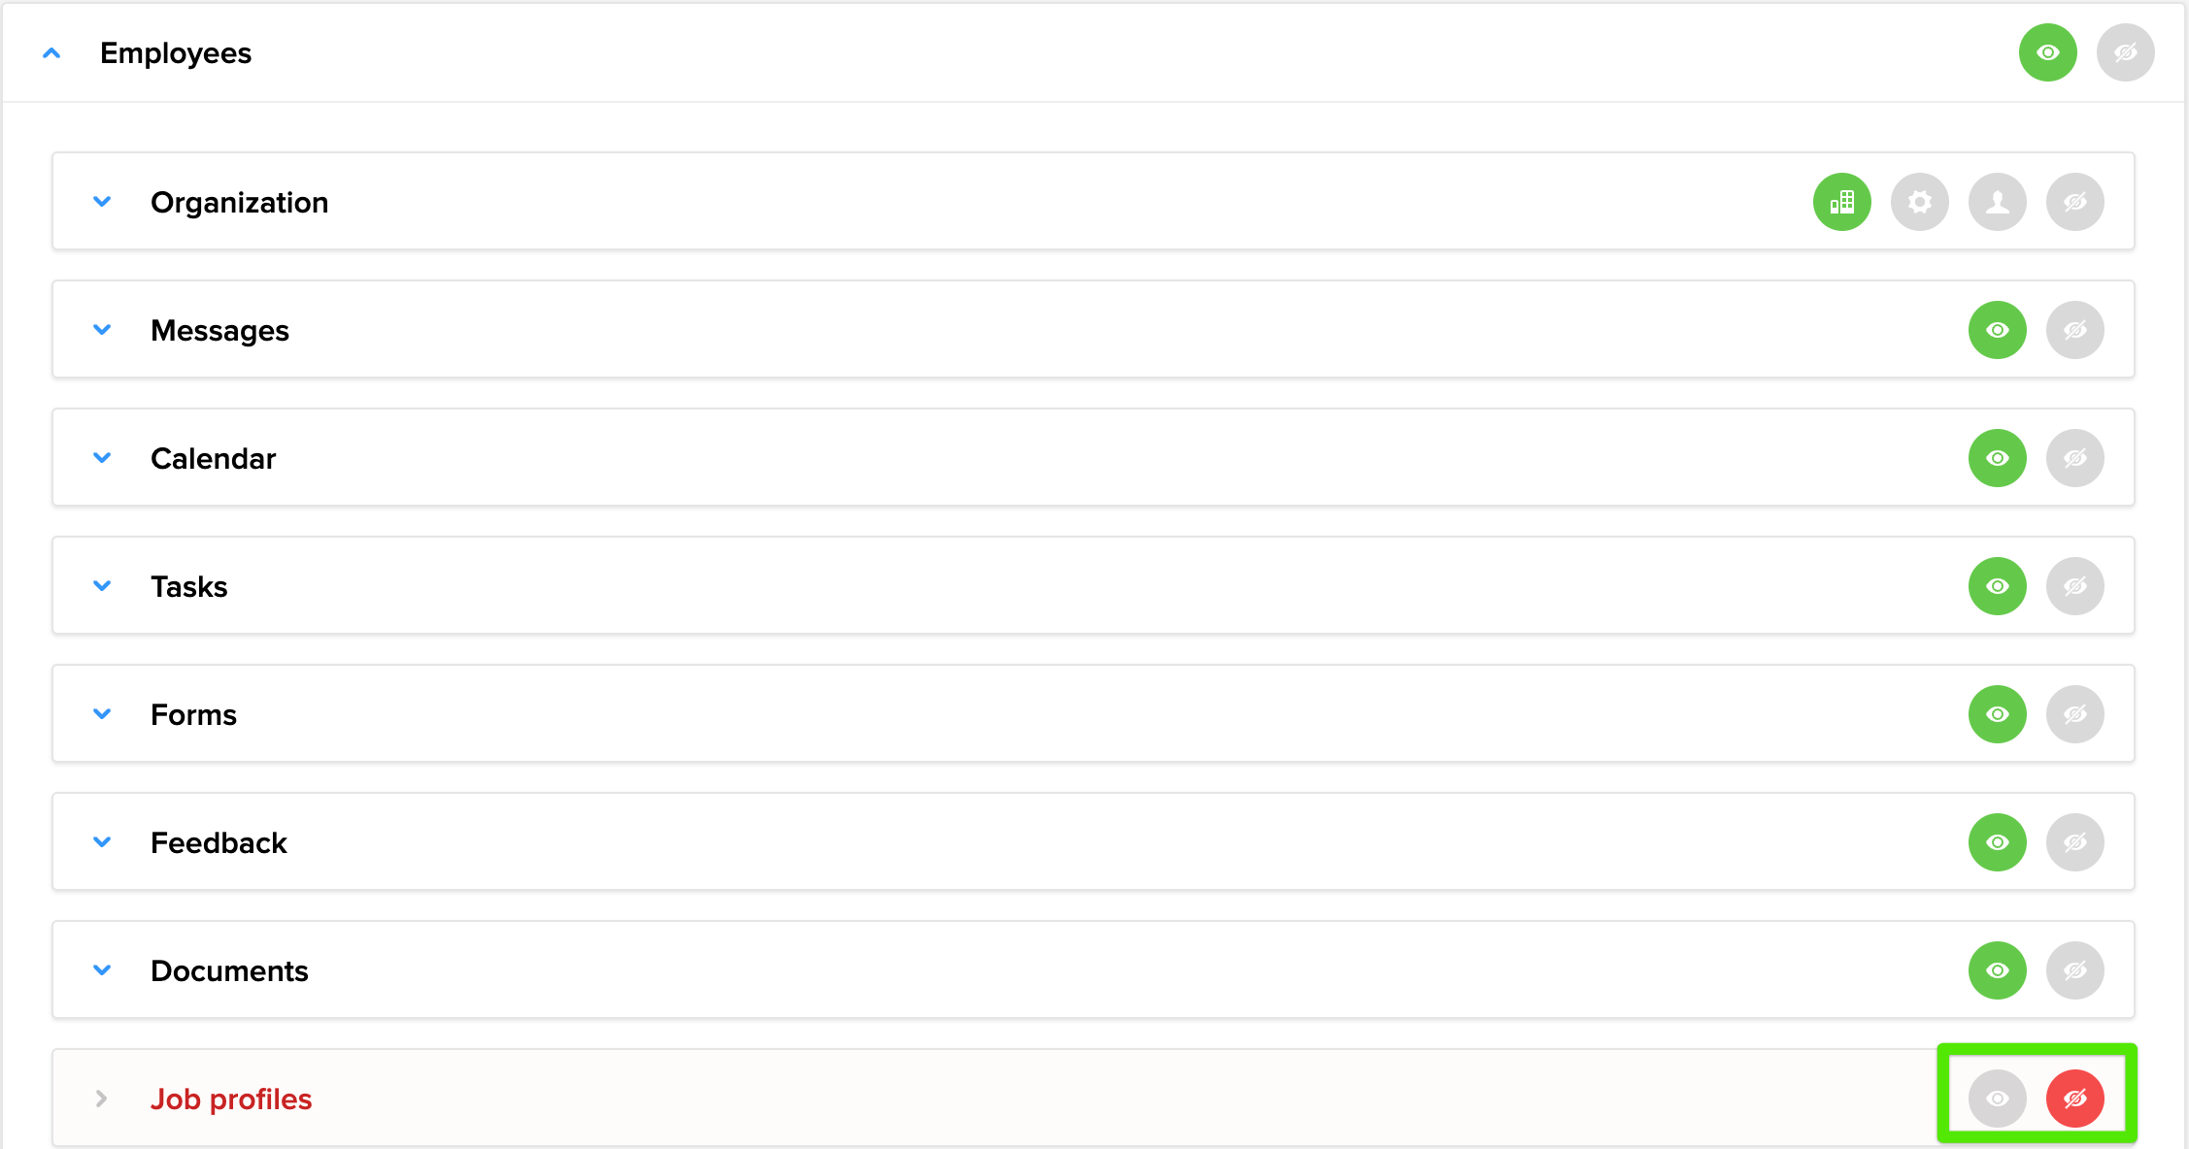Screen dimensions: 2189x1149
Task: Select the Feedback section label
Action: pos(219,842)
